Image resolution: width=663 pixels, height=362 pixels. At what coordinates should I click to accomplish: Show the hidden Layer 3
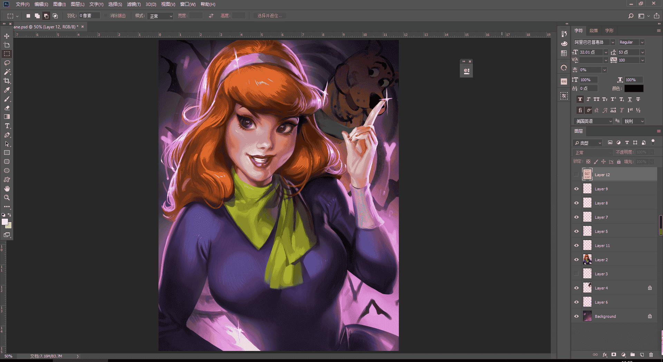point(576,274)
